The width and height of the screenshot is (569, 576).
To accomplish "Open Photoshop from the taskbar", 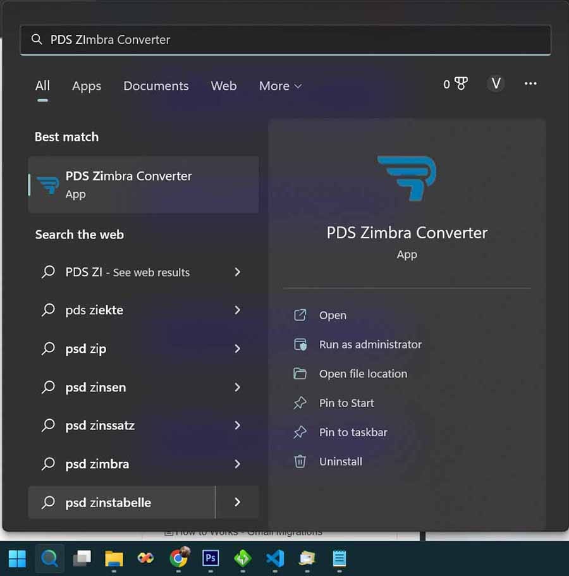I will pyautogui.click(x=211, y=558).
